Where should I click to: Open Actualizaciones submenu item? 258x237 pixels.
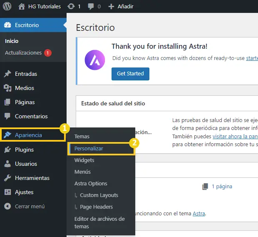(23, 53)
